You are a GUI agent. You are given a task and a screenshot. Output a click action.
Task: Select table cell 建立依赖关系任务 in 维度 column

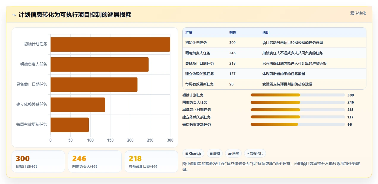[200, 74]
